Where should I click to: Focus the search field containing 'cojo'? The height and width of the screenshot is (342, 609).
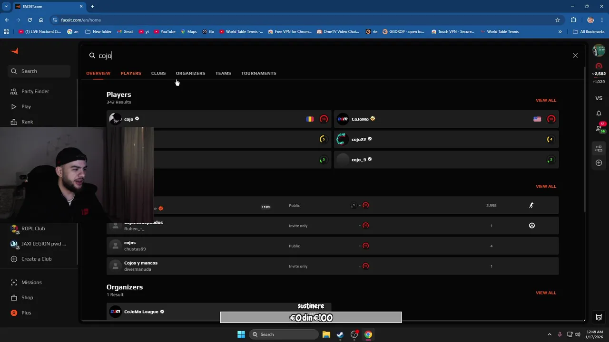click(x=328, y=56)
